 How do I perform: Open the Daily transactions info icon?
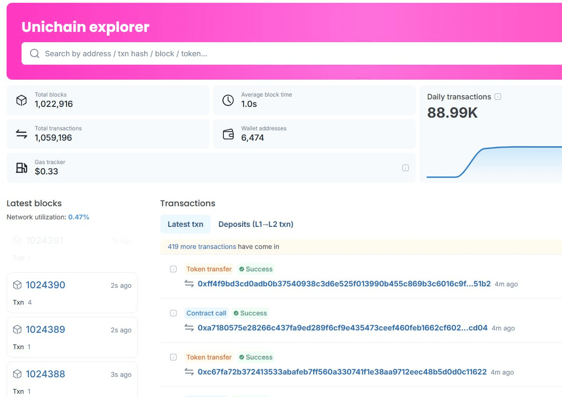(x=498, y=97)
